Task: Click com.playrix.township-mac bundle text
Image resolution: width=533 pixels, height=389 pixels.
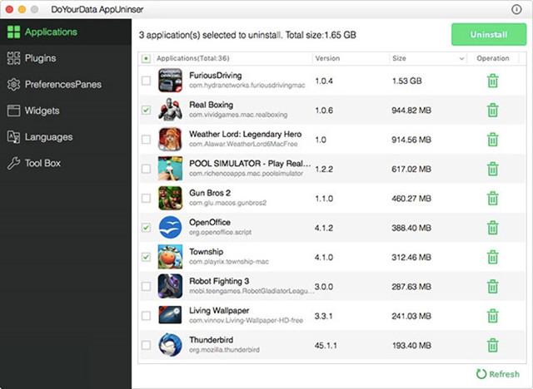Action: click(229, 262)
